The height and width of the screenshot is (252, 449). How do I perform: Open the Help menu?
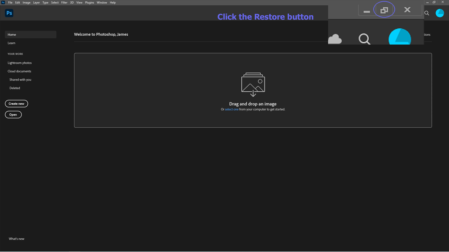[x=113, y=2]
